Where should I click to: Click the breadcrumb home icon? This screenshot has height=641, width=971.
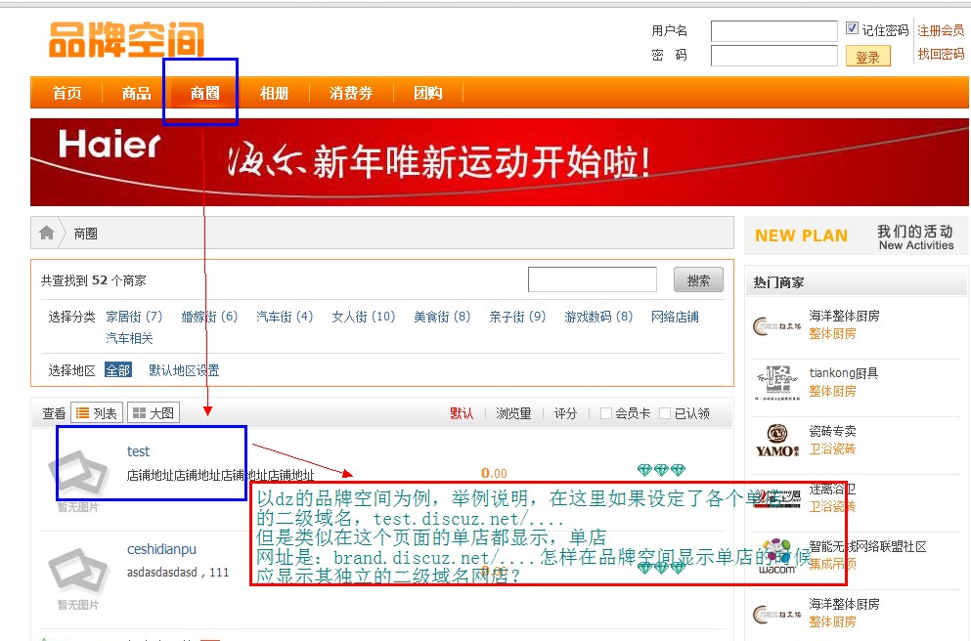pos(46,233)
